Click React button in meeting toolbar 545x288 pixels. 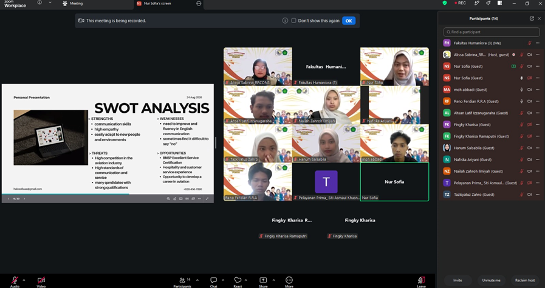click(x=238, y=282)
